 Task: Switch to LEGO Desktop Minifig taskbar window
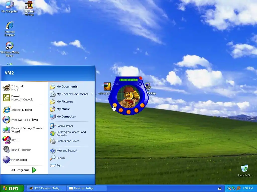coord(46,188)
